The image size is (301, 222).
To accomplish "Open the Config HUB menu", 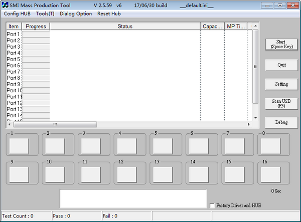I will pyautogui.click(x=17, y=14).
